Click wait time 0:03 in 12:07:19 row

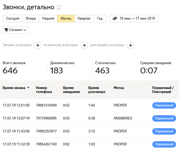pyautogui.click(x=66, y=118)
